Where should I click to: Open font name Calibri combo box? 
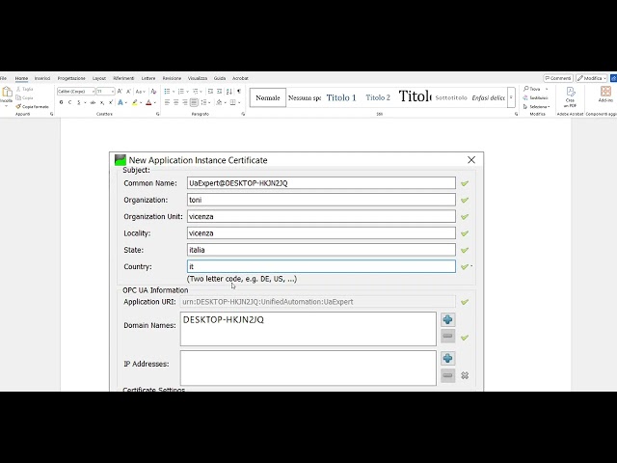tap(76, 92)
